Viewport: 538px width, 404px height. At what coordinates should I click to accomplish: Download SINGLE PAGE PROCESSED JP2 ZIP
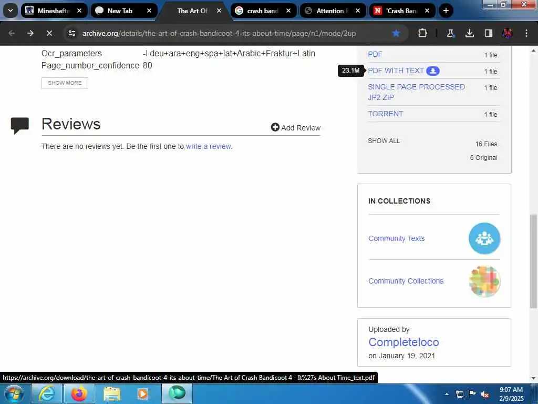click(x=416, y=92)
